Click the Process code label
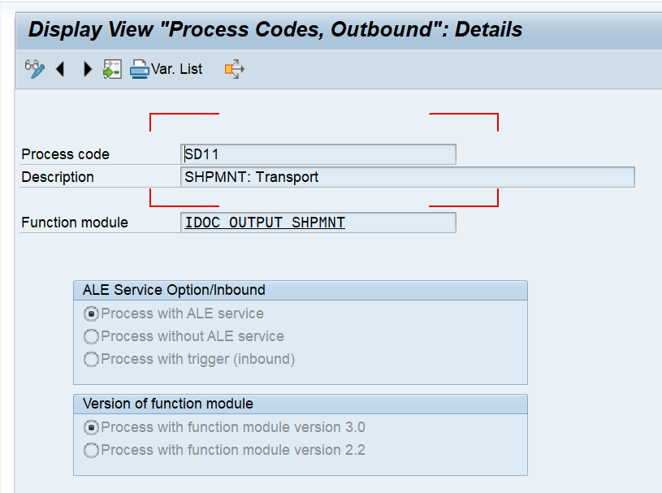Viewport: 662px width, 493px height. pyautogui.click(x=66, y=154)
